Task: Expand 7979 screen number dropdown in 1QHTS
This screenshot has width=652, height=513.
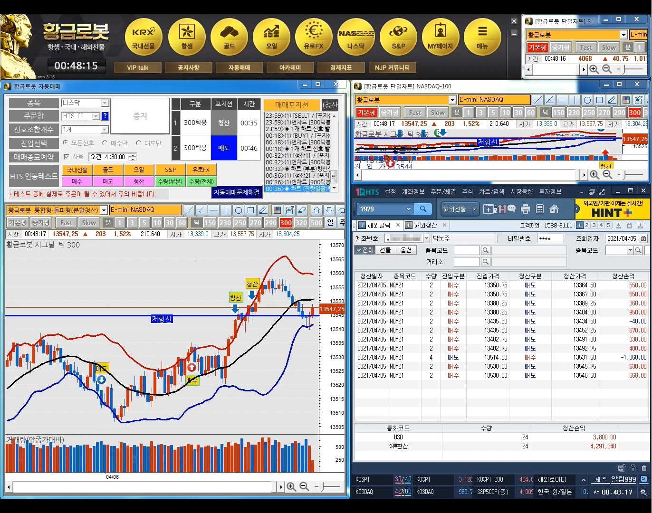Action: pos(408,209)
